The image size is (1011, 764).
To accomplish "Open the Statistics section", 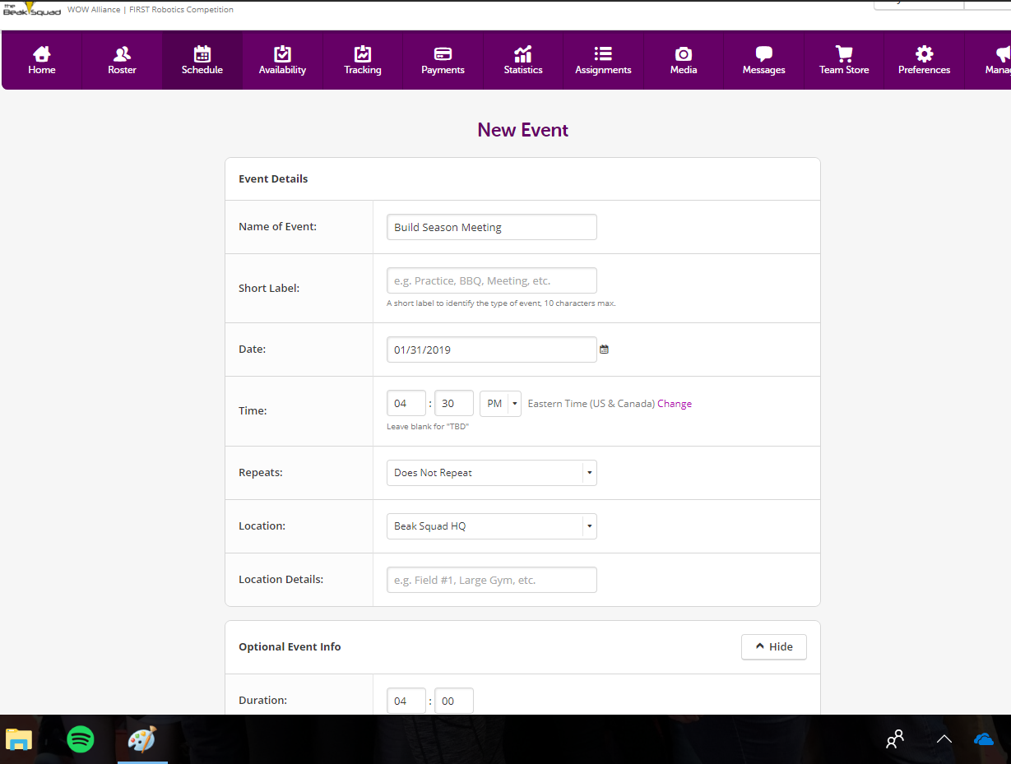I will [x=523, y=60].
